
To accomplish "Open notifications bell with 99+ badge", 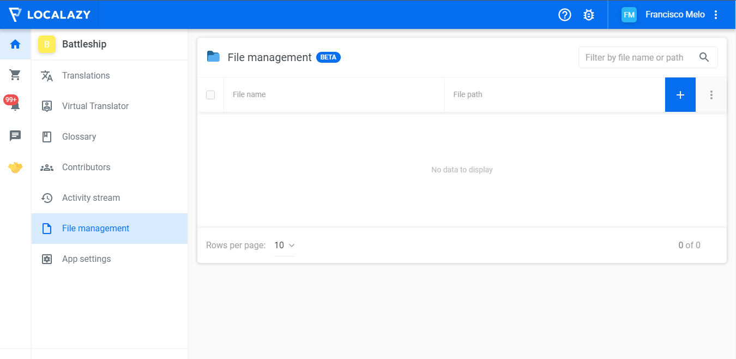I will [15, 105].
